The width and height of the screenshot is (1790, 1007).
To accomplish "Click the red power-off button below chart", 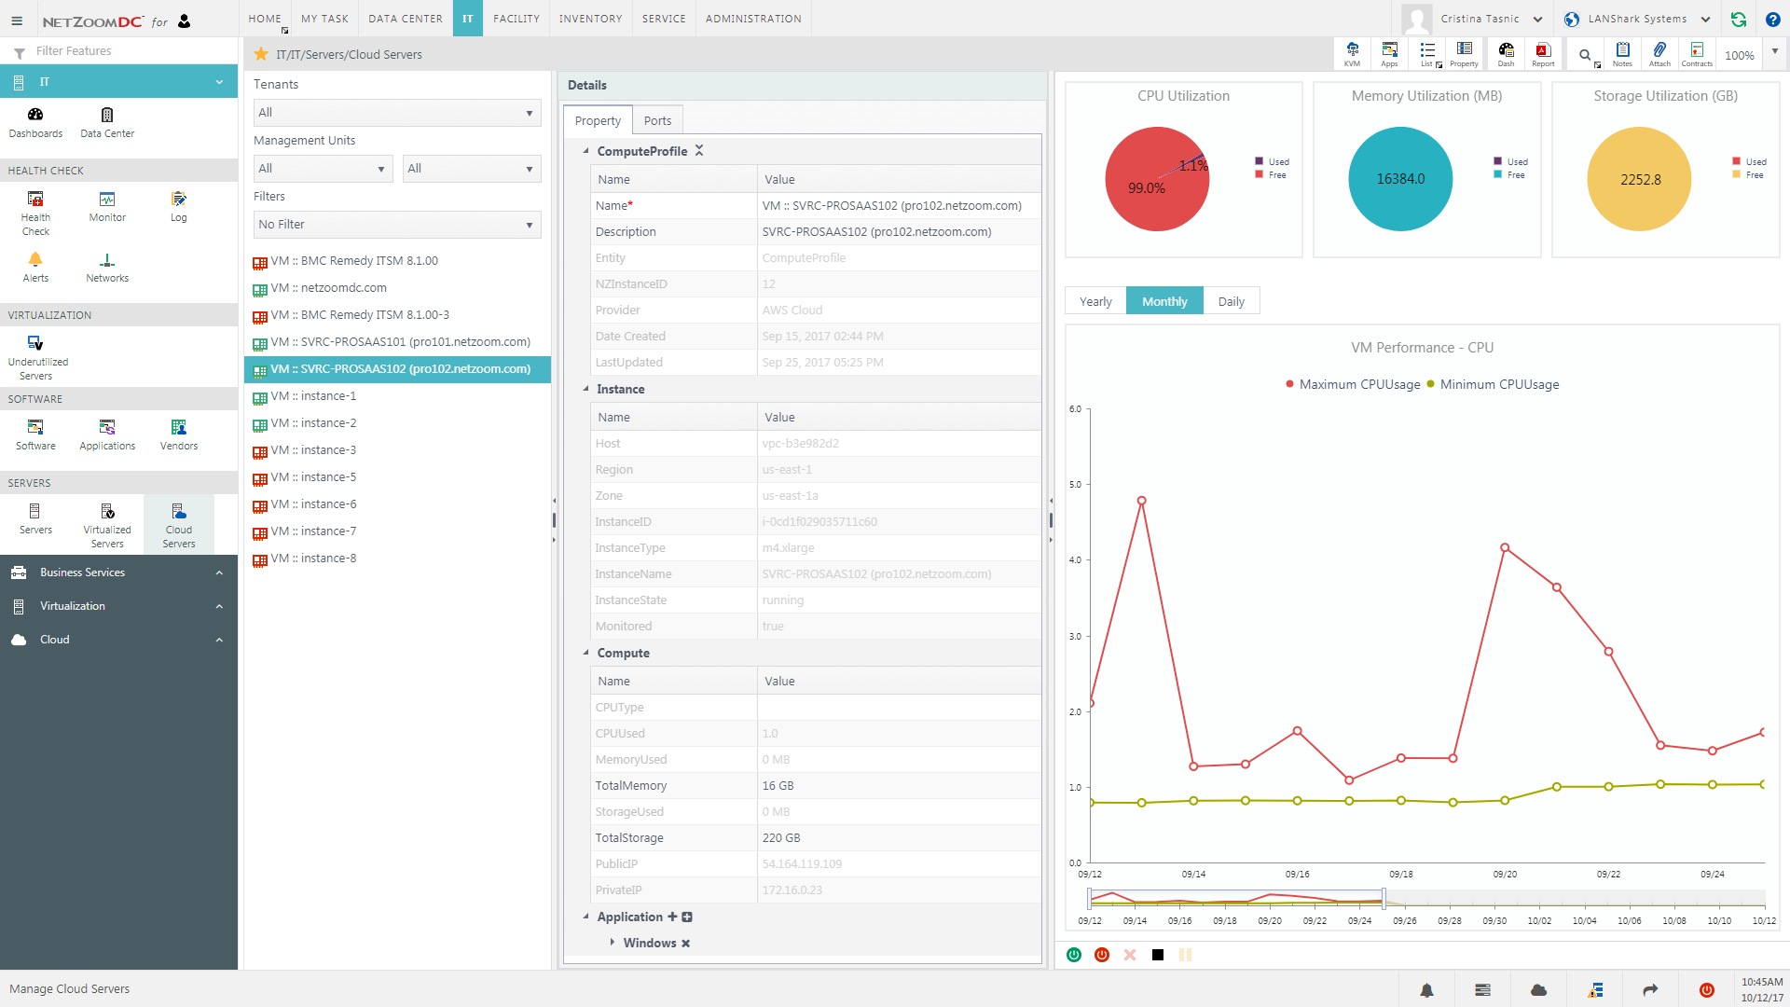I will tap(1102, 955).
